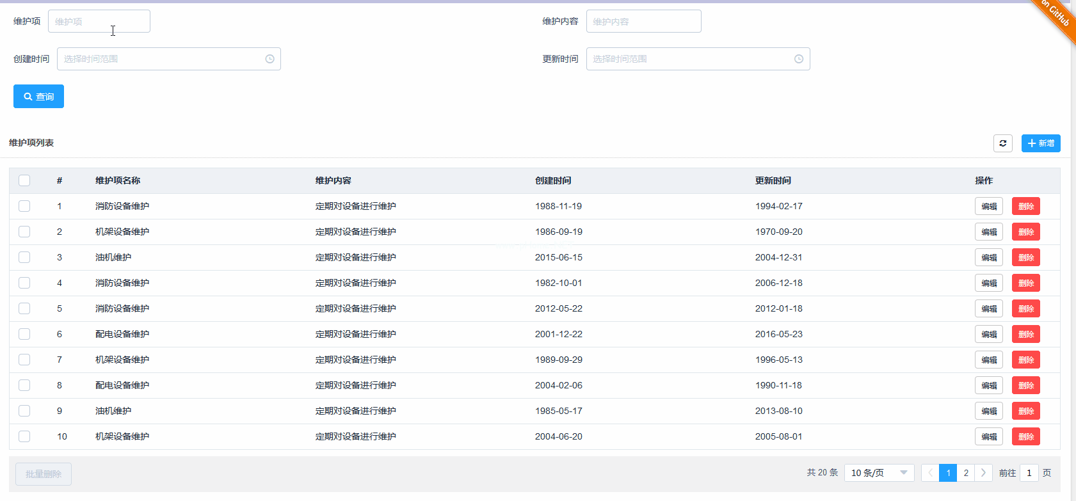The width and height of the screenshot is (1076, 501).
Task: Click the 新增 add button with plus icon
Action: [x=1040, y=143]
